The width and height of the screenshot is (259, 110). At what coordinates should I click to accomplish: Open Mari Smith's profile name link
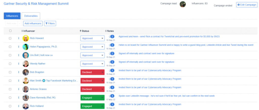[x=54, y=81]
